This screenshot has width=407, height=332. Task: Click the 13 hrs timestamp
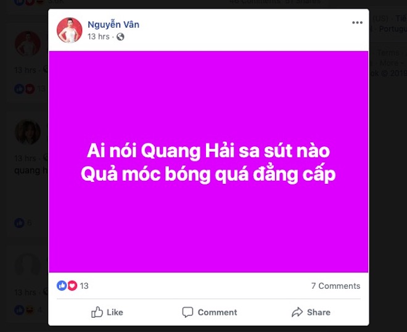(x=99, y=36)
